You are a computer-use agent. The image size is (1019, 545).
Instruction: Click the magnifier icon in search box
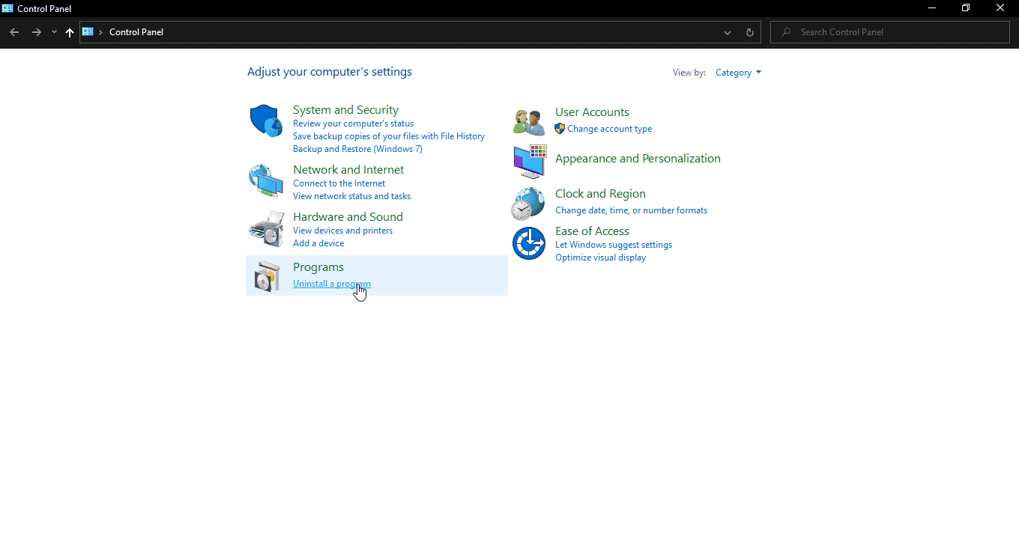pyautogui.click(x=786, y=32)
